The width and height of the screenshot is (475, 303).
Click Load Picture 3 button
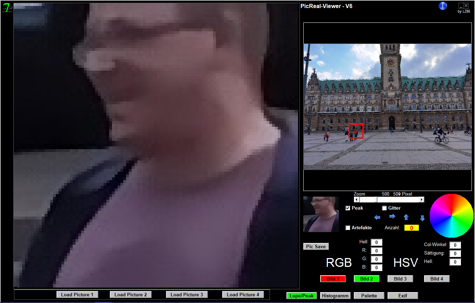pos(187,295)
